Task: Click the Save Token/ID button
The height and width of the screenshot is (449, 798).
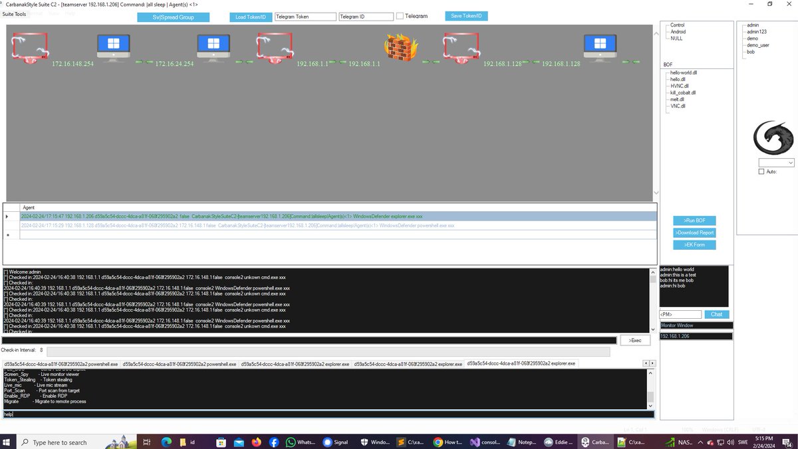Action: click(466, 16)
